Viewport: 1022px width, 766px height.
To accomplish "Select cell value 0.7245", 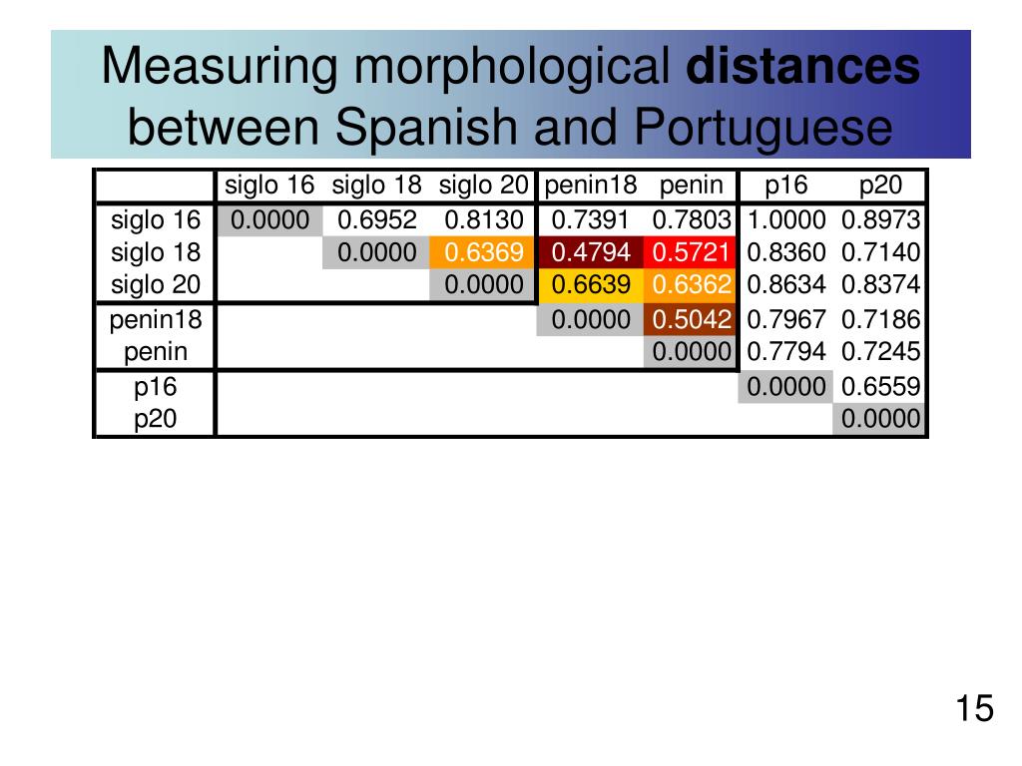I will [880, 352].
